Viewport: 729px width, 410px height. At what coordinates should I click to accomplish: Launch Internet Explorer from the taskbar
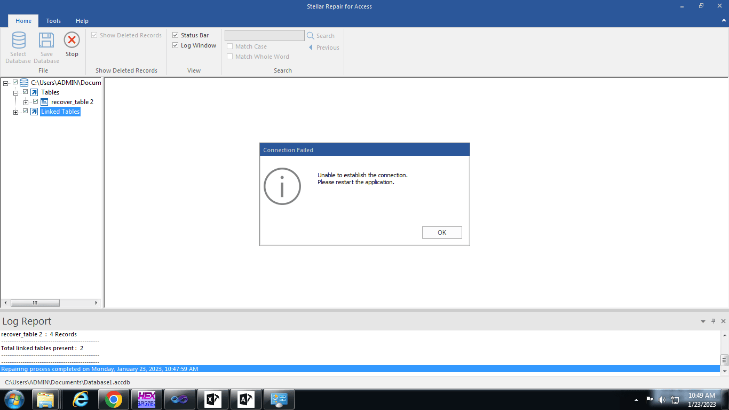pos(80,399)
